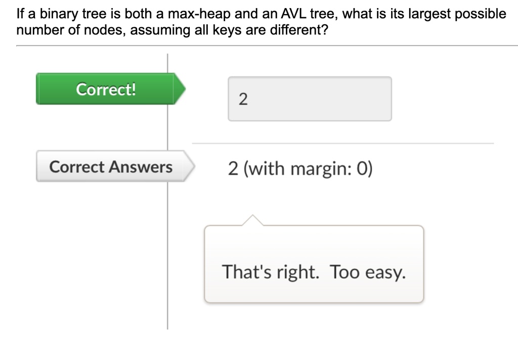Click the arrow tip of the Correct! flag
The height and width of the screenshot is (338, 518).
click(x=180, y=89)
